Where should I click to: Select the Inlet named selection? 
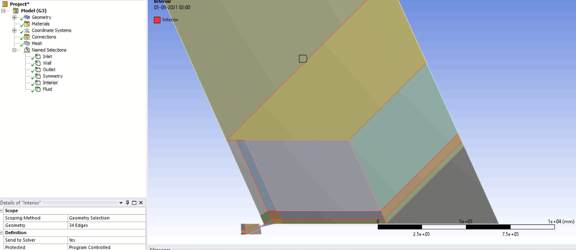click(x=48, y=57)
